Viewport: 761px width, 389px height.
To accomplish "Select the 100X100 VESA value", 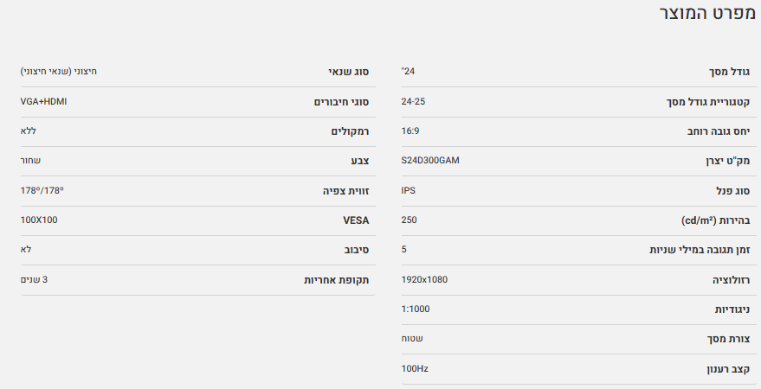I will (39, 220).
